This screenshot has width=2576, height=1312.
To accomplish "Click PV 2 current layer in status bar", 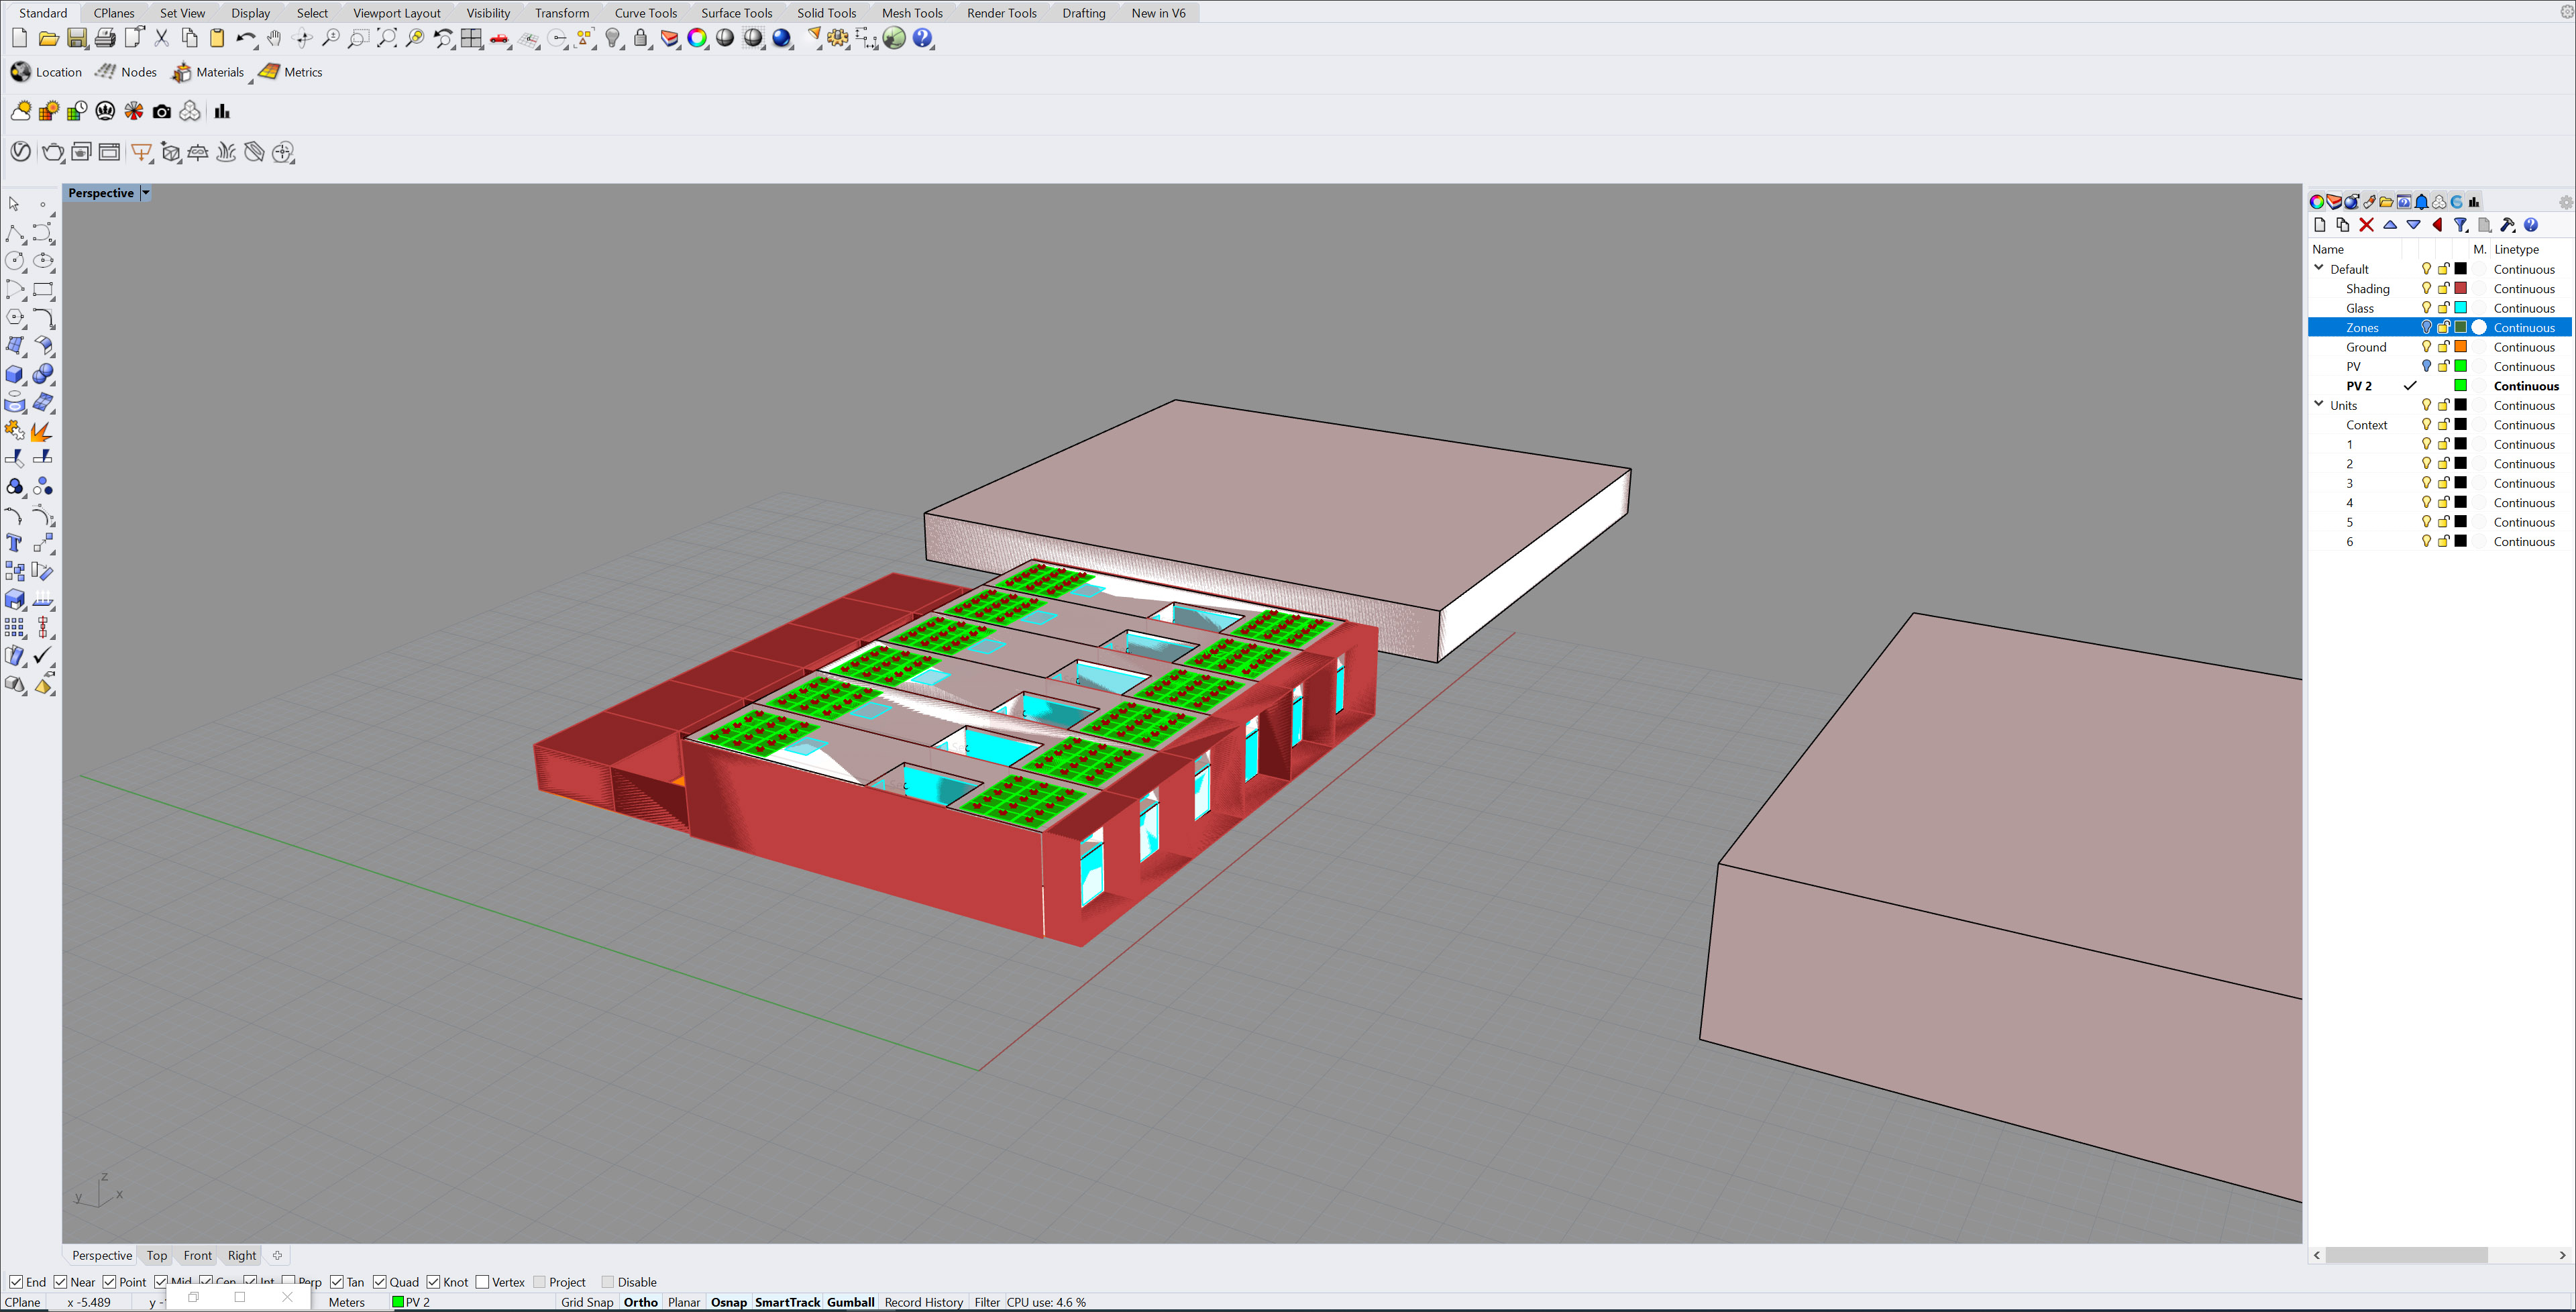I will [412, 1302].
